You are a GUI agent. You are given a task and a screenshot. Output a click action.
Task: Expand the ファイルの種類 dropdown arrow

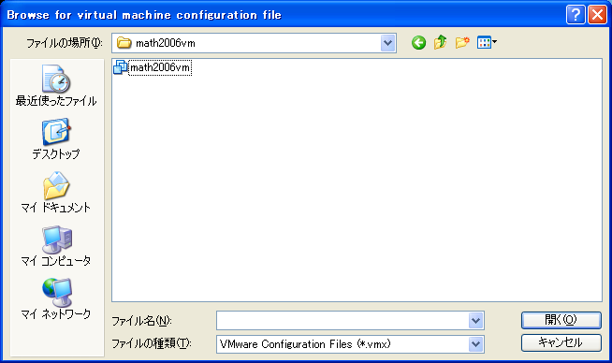coord(475,344)
